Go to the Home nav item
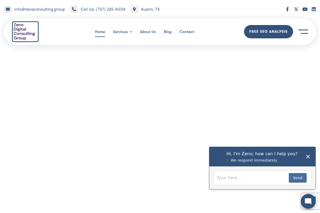320x213 pixels. click(100, 32)
